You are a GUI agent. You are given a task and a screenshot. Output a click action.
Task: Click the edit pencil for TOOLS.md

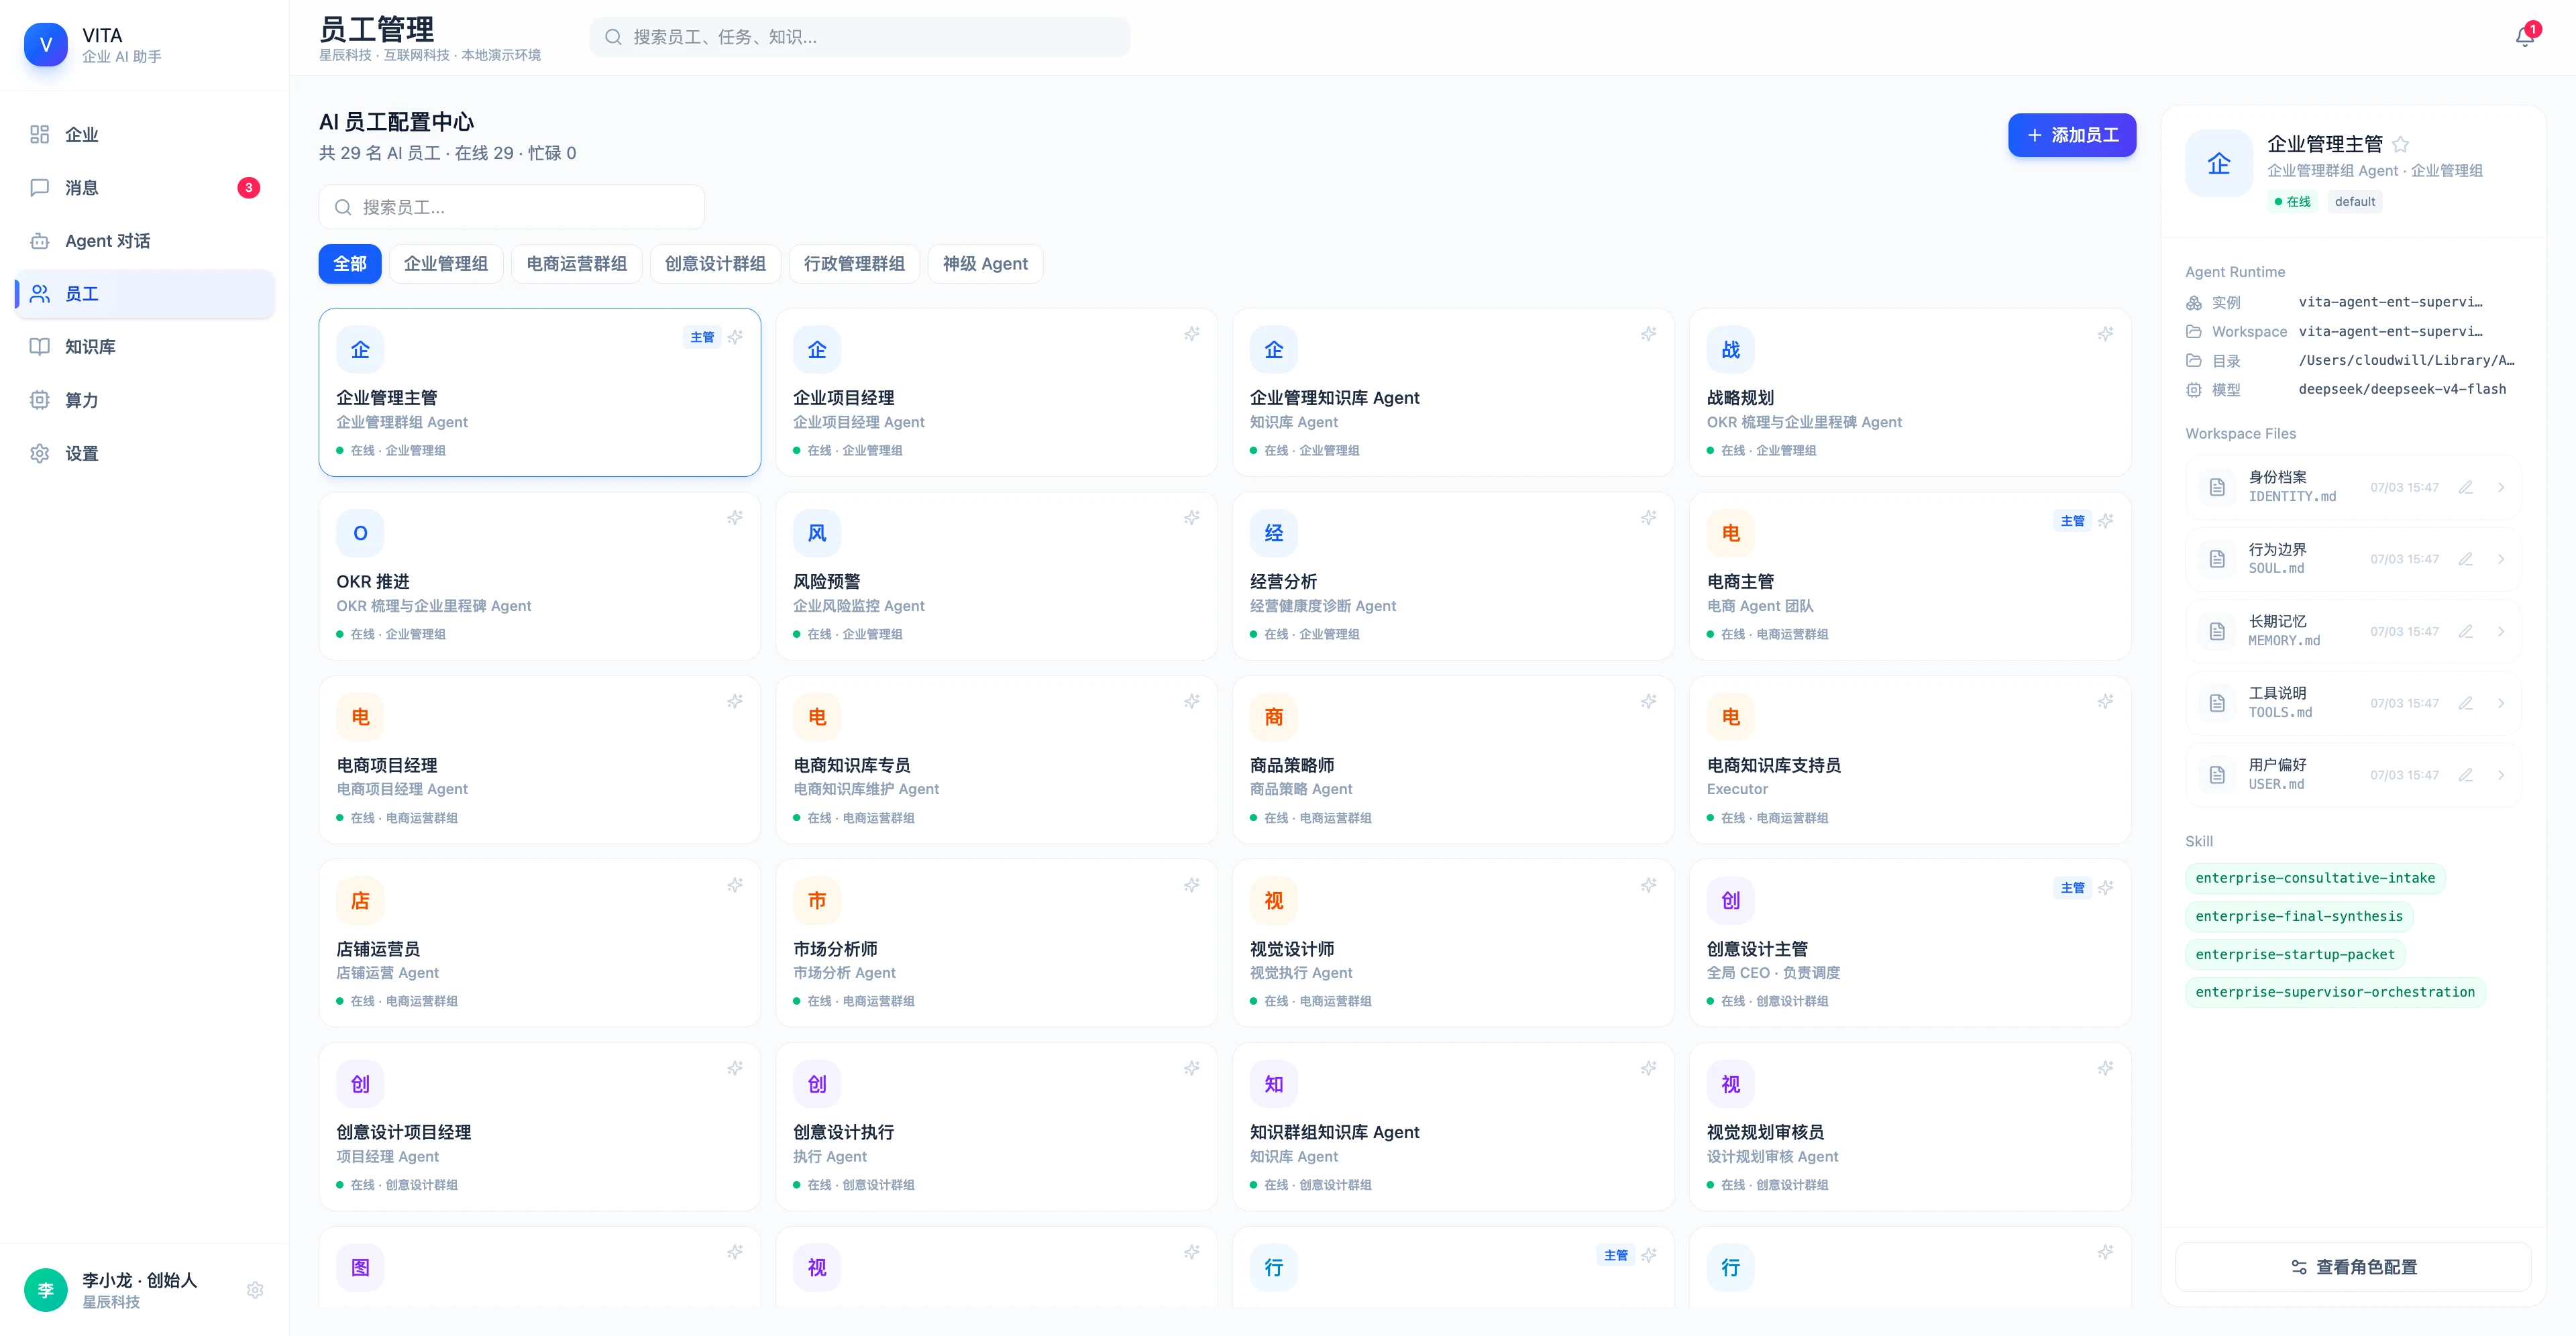coord(2466,703)
